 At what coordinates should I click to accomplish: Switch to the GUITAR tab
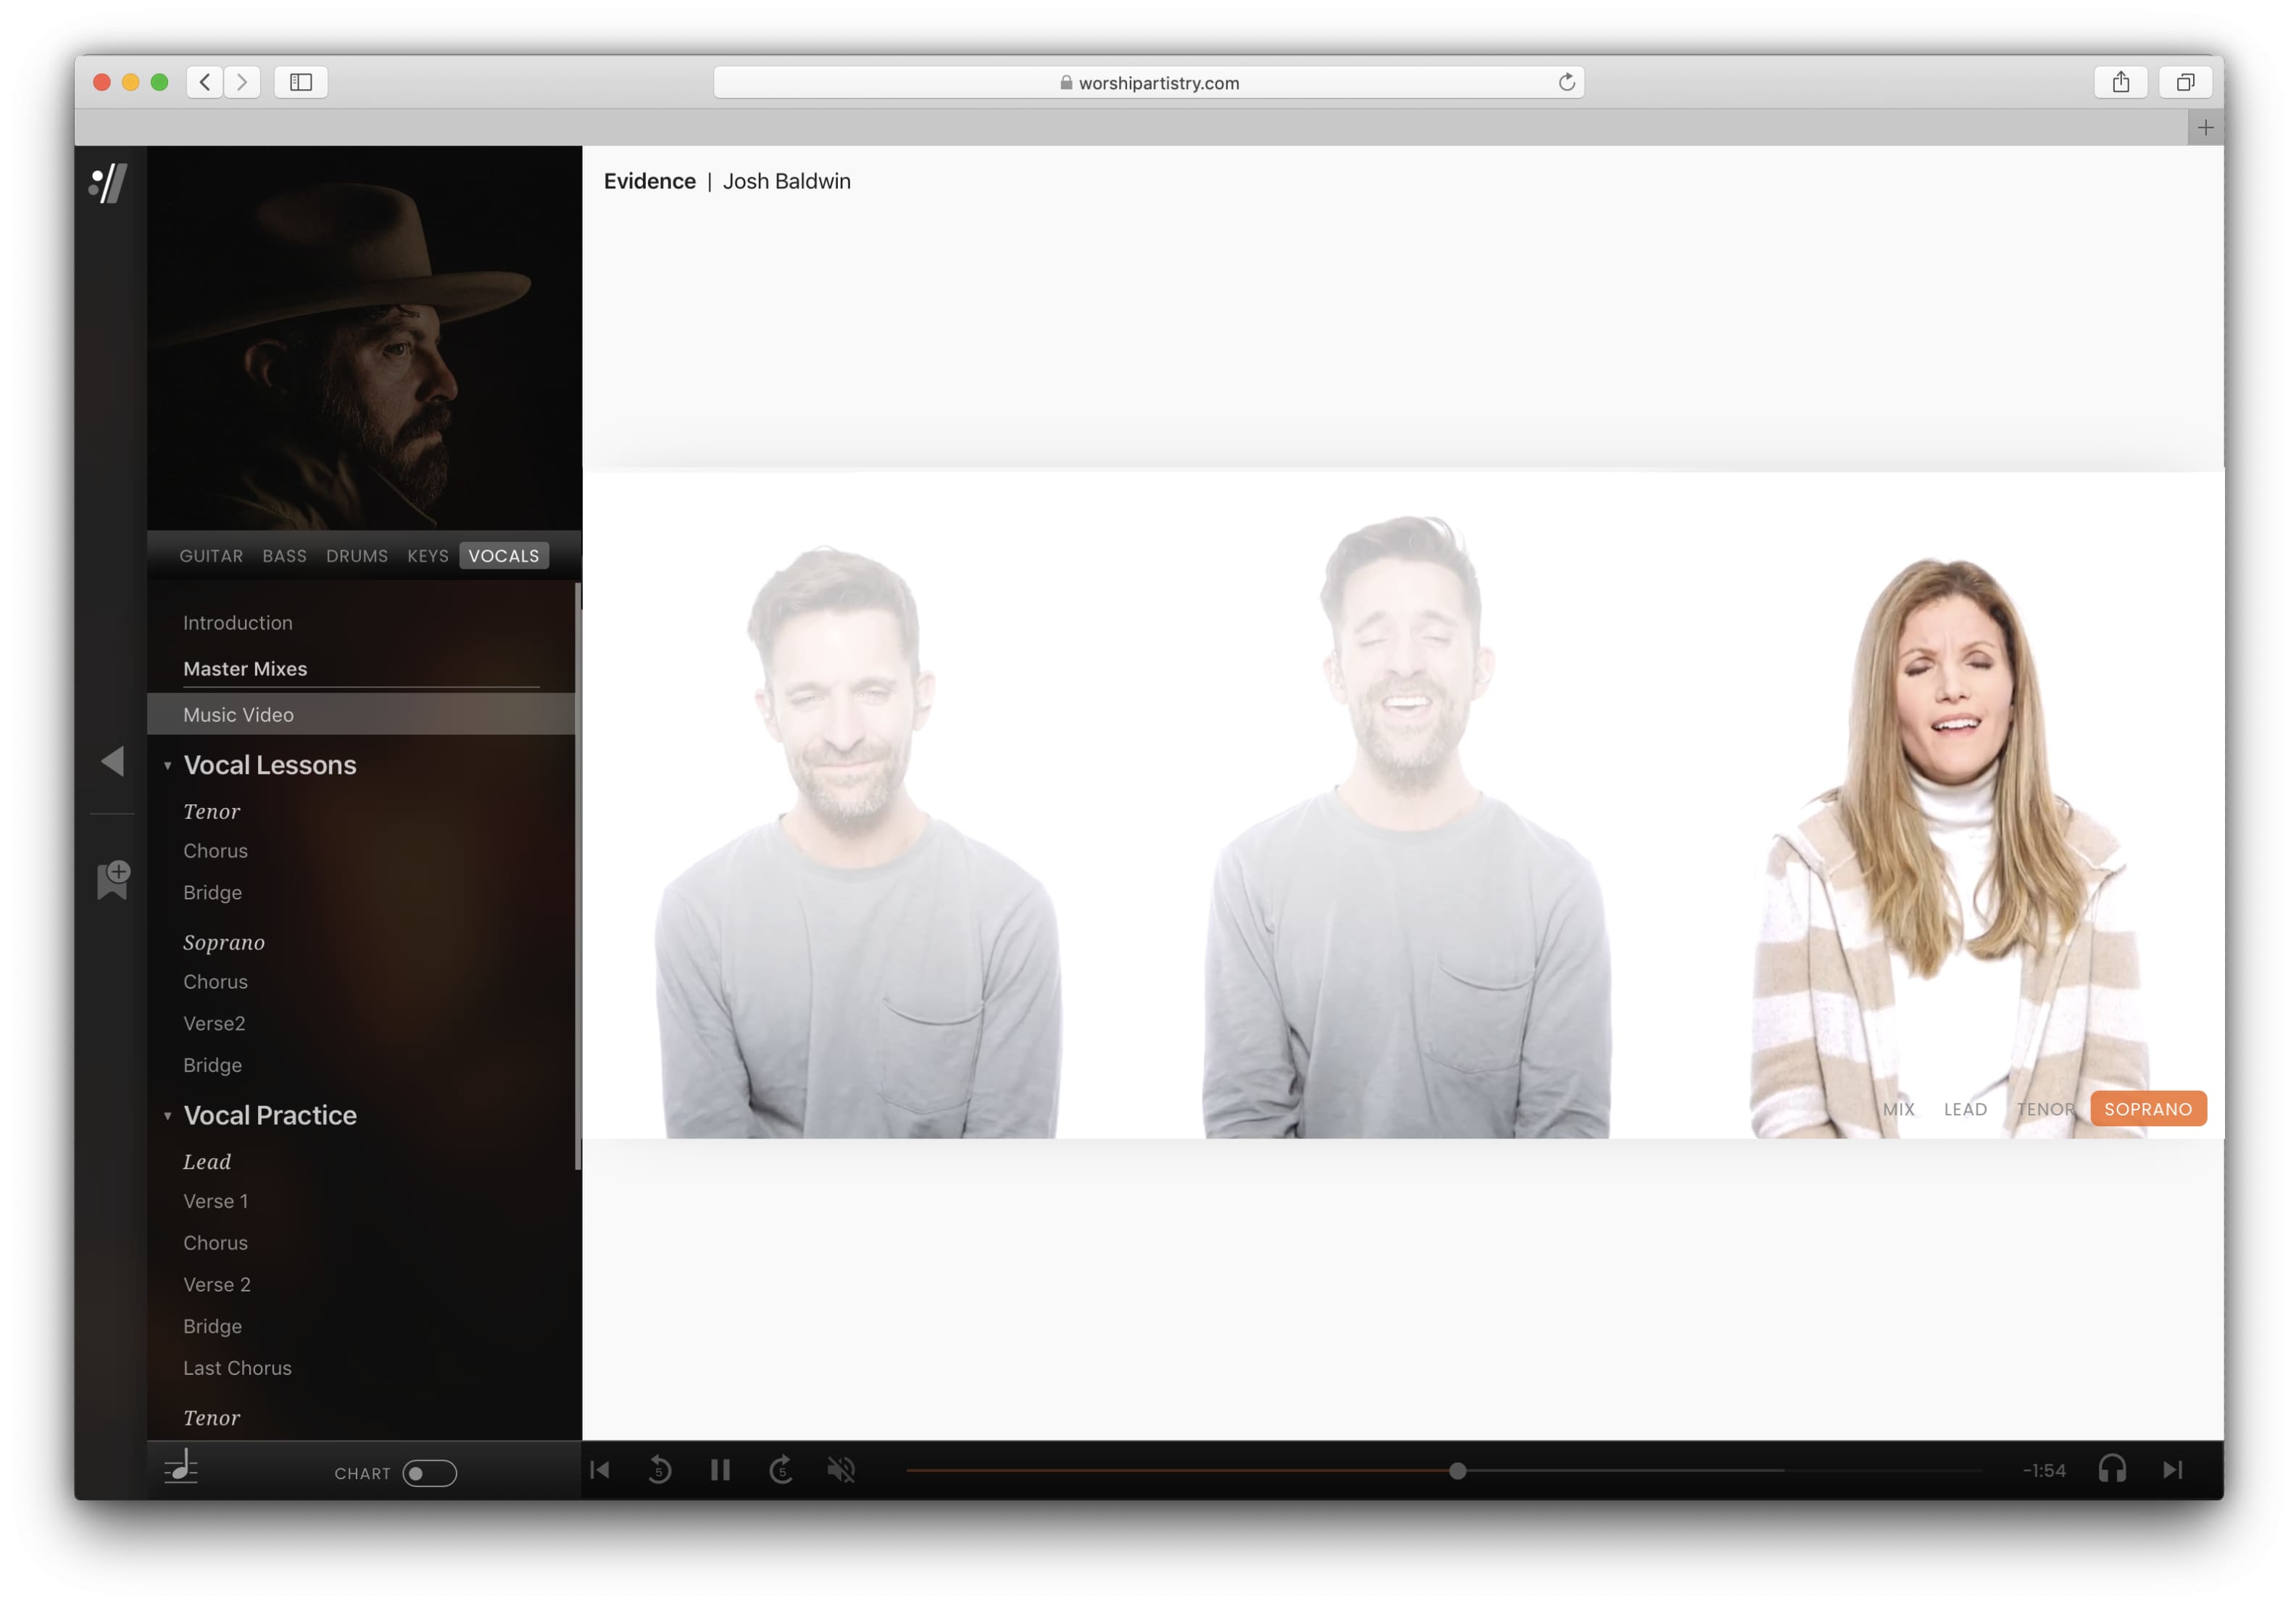(211, 556)
